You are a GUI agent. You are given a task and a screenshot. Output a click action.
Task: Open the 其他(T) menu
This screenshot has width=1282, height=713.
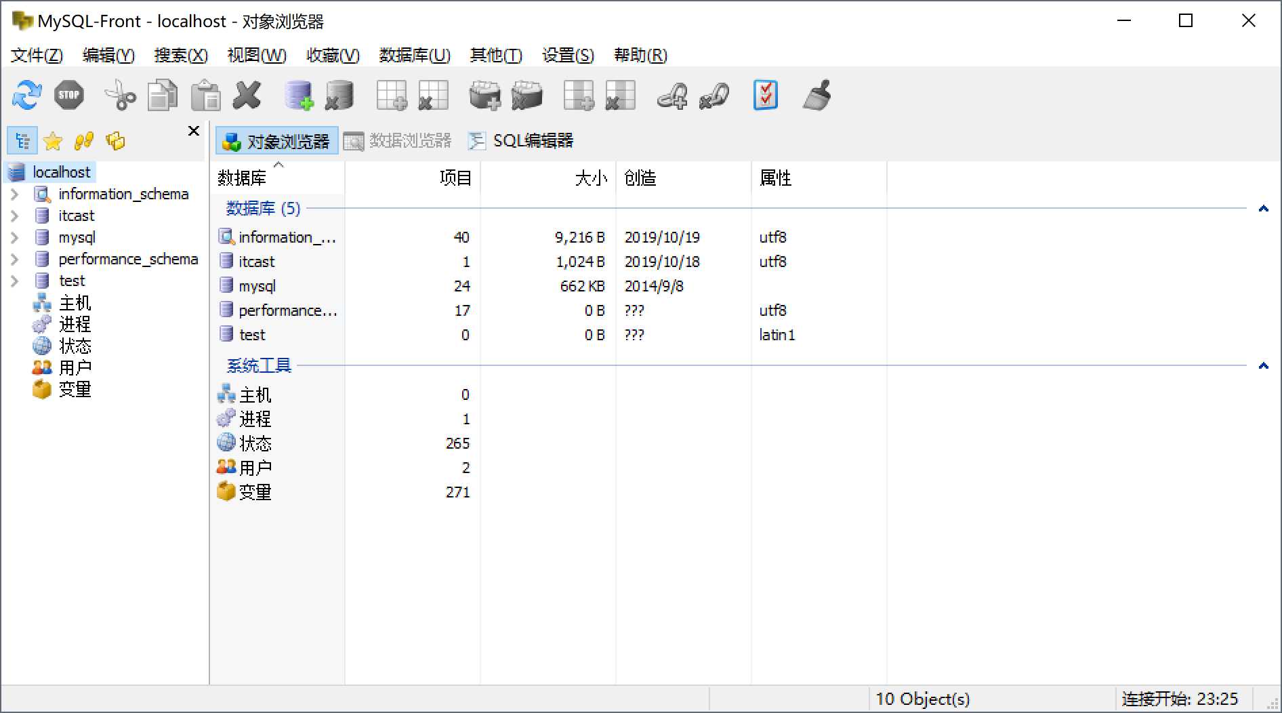coord(496,55)
